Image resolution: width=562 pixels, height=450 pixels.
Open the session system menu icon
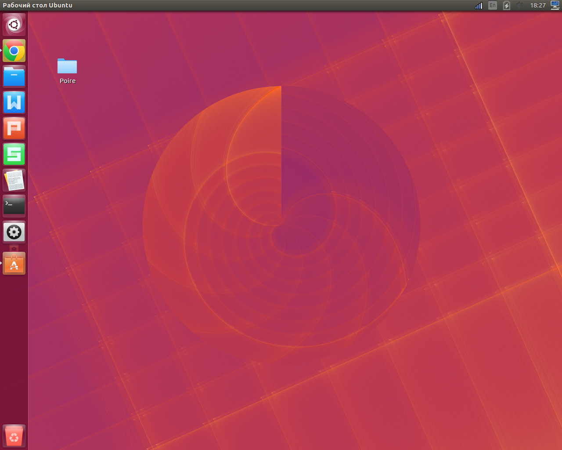point(555,5)
